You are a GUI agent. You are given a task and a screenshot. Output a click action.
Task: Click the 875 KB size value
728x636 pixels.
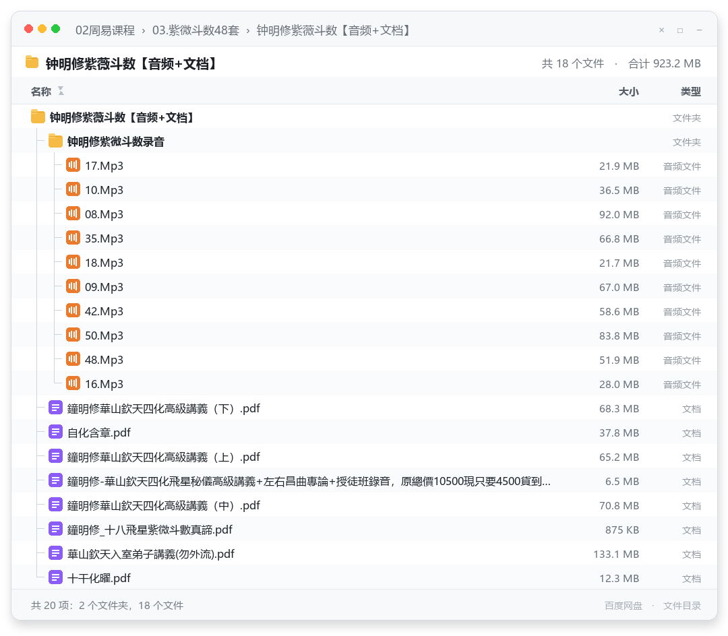point(622,530)
